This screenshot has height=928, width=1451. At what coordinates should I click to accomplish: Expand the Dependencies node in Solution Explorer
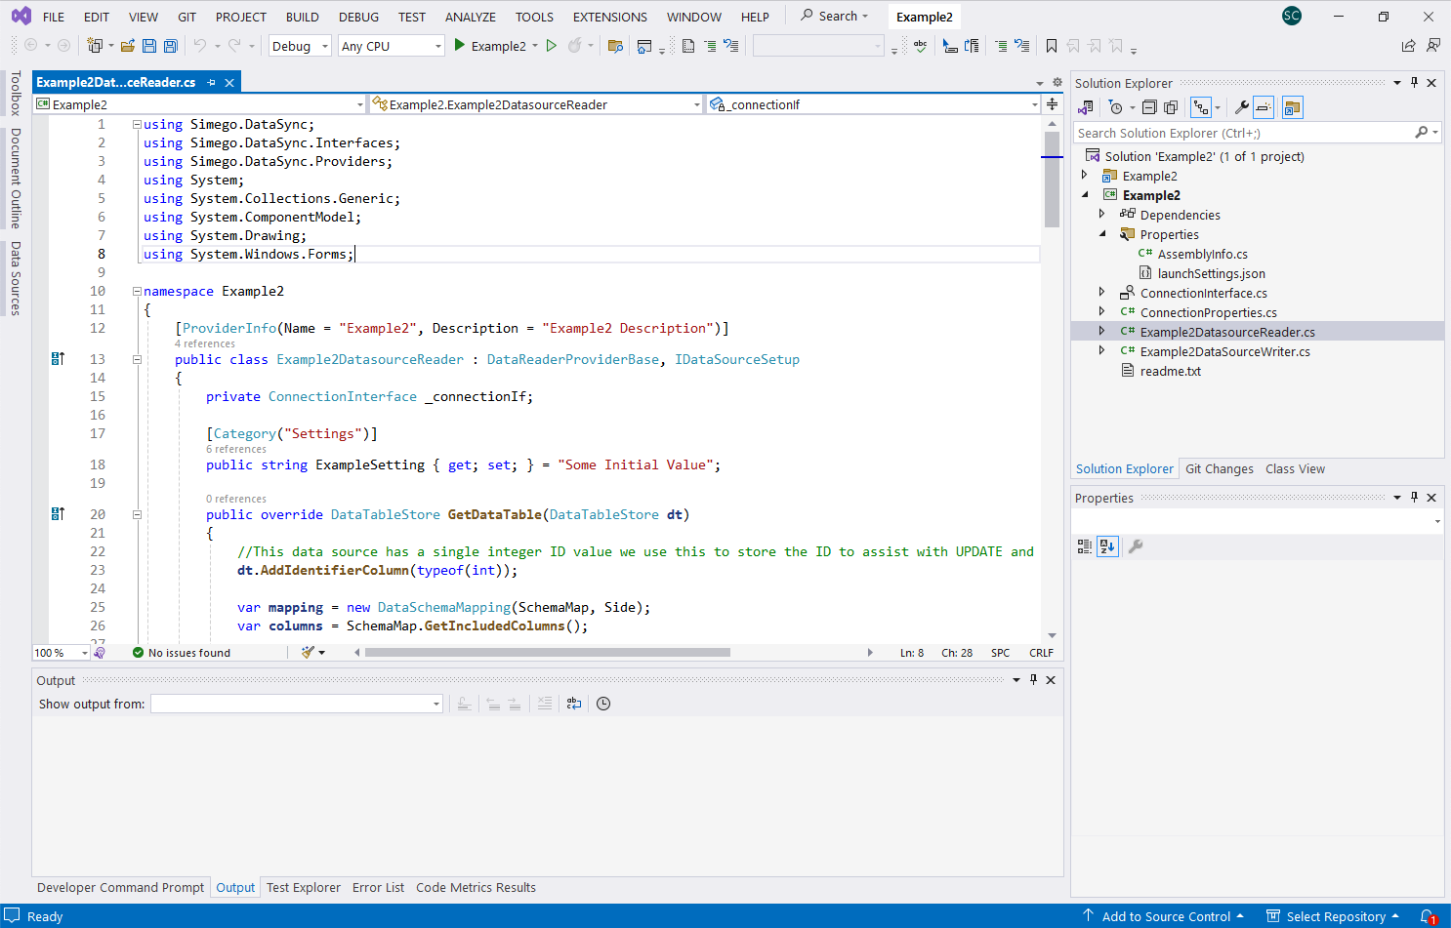tap(1102, 215)
